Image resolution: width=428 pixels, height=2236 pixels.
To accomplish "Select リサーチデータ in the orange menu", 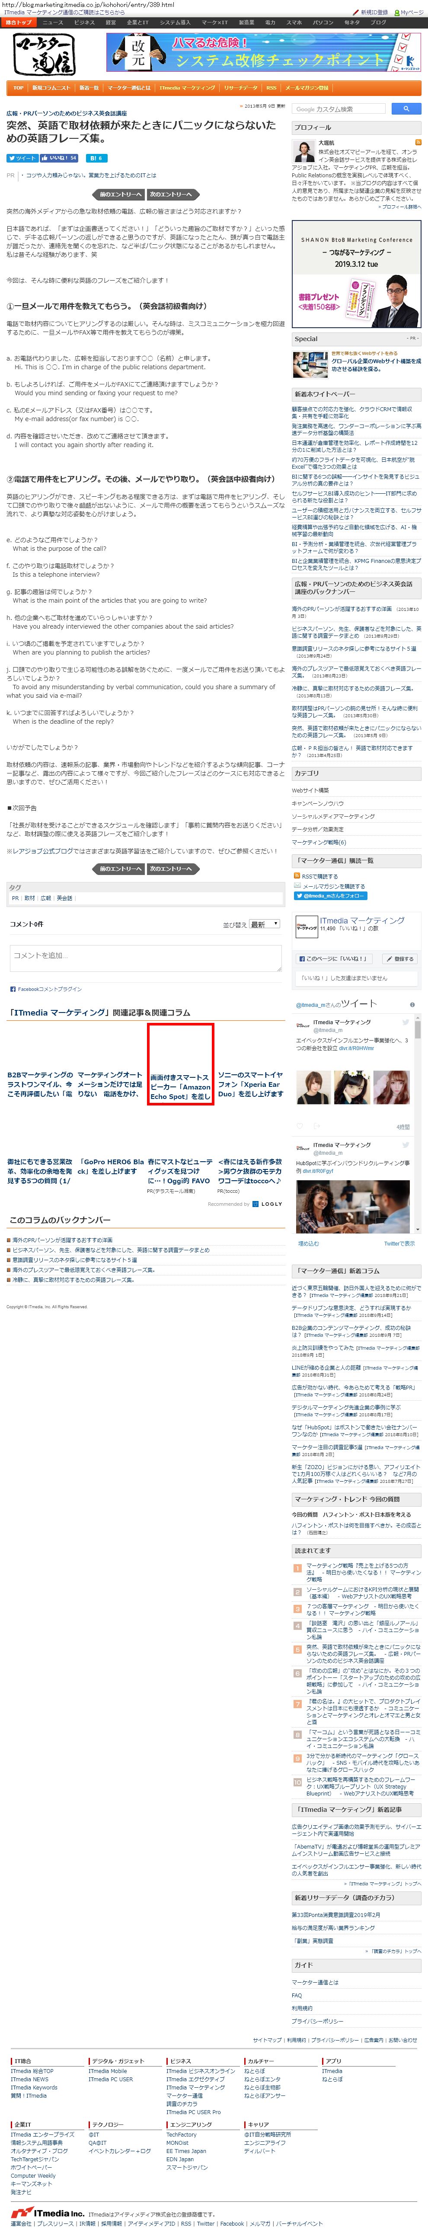I will coord(240,88).
